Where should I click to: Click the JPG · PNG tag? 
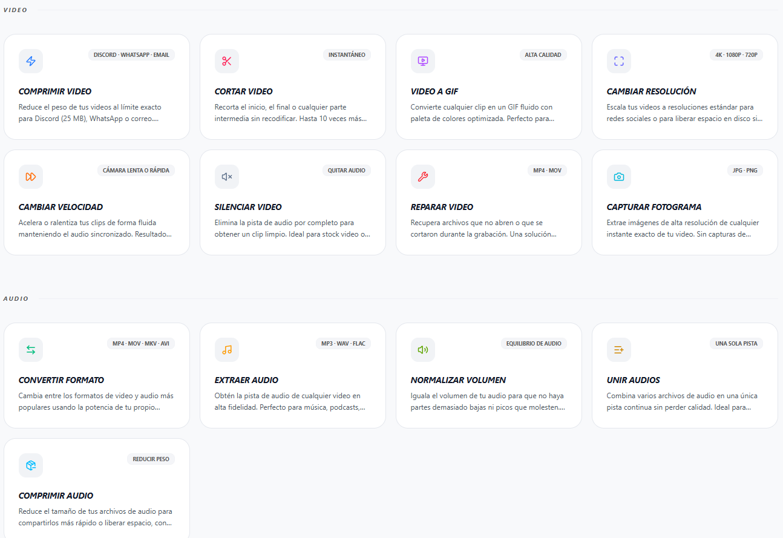[x=745, y=171]
